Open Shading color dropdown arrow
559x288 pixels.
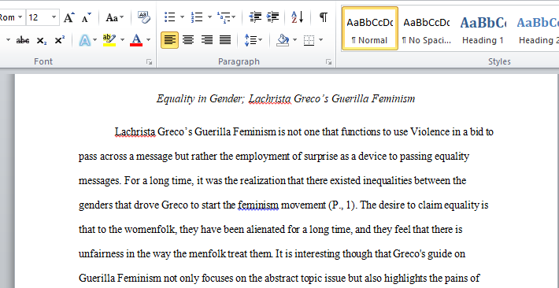point(294,40)
